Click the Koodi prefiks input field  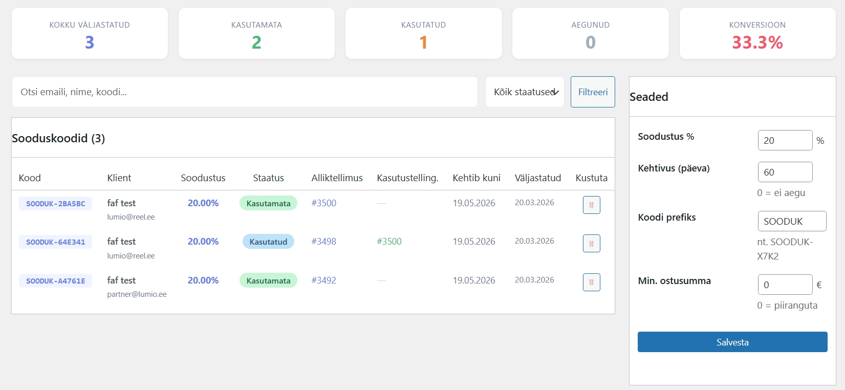point(791,221)
